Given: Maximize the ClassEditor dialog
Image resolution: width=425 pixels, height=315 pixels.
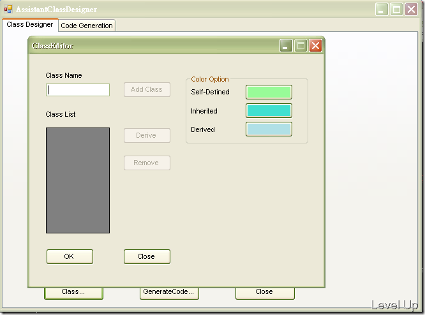Looking at the screenshot, I should tap(301, 45).
